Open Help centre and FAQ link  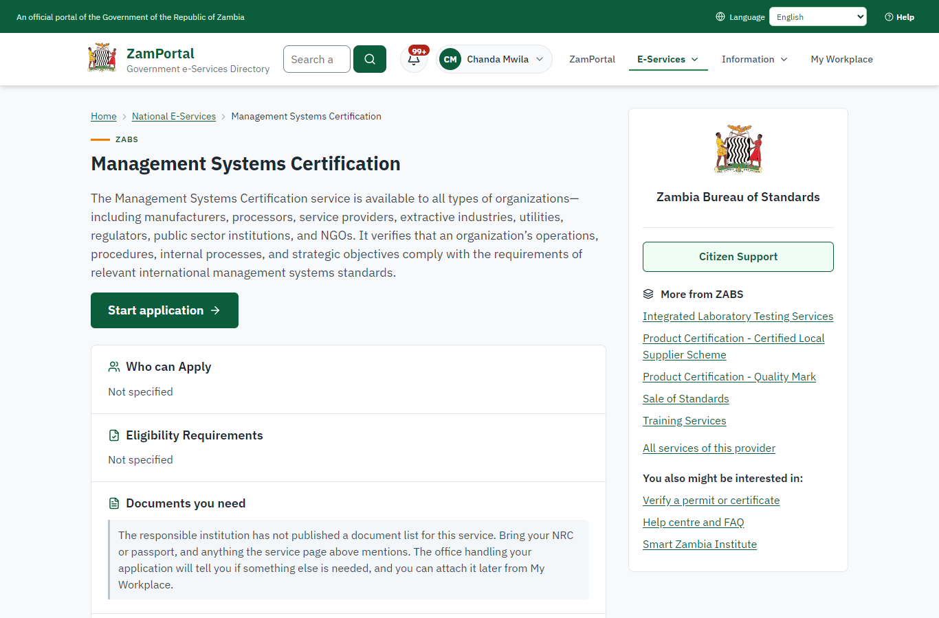coord(694,523)
